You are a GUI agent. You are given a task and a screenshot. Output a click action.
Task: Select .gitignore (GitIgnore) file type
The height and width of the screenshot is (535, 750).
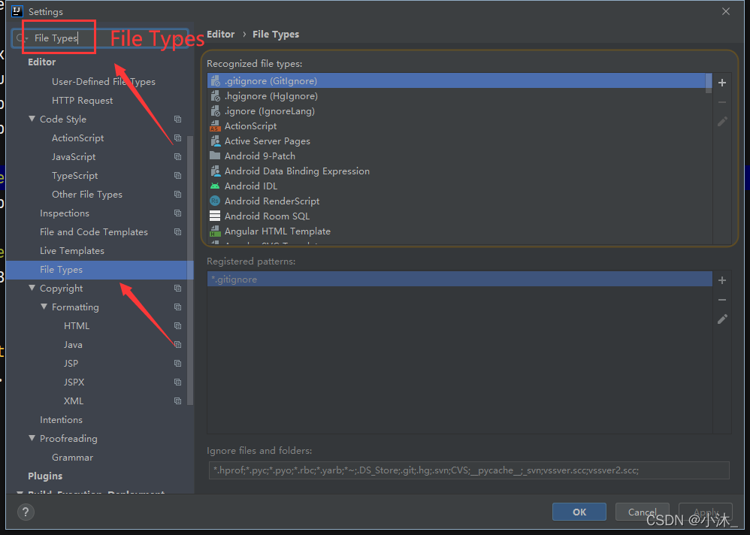(457, 81)
